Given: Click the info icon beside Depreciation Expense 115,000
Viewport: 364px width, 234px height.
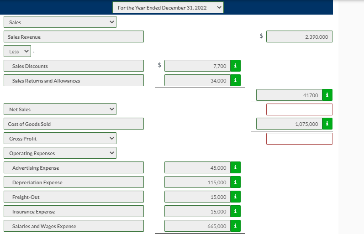Looking at the screenshot, I should 235,182.
